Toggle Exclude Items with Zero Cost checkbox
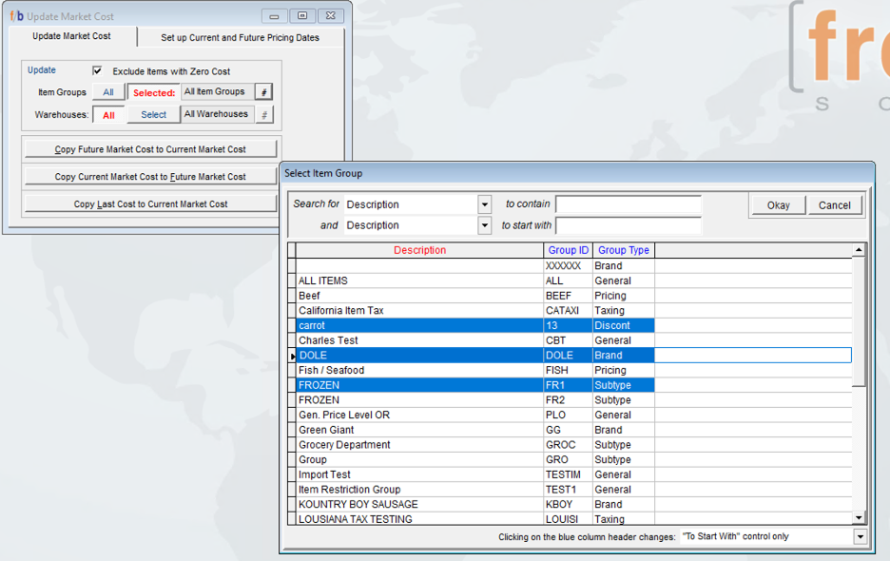 coord(97,71)
